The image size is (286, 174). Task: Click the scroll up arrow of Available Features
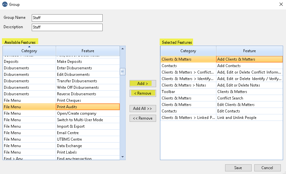(x=122, y=49)
